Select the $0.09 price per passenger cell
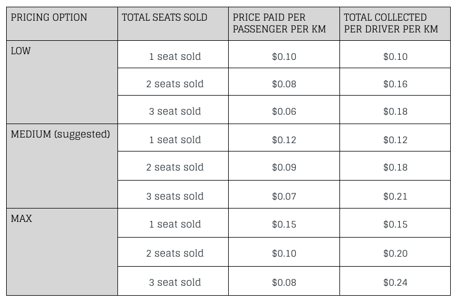This screenshot has width=458, height=303. tap(284, 166)
